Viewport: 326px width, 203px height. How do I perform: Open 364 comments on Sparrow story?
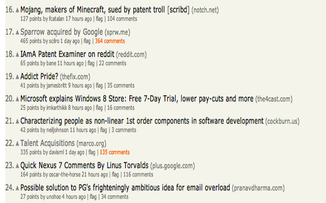(110, 41)
